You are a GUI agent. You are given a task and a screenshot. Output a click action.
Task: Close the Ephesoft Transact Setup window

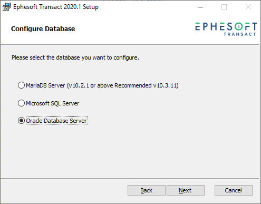point(248,7)
